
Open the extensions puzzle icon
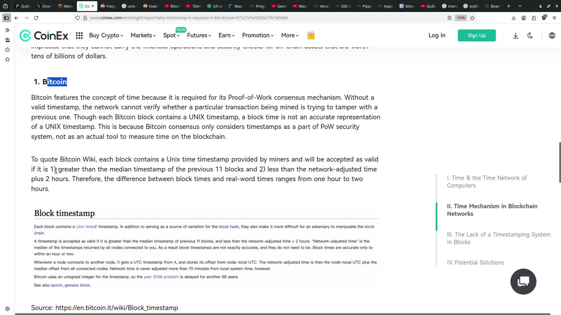[x=534, y=18]
